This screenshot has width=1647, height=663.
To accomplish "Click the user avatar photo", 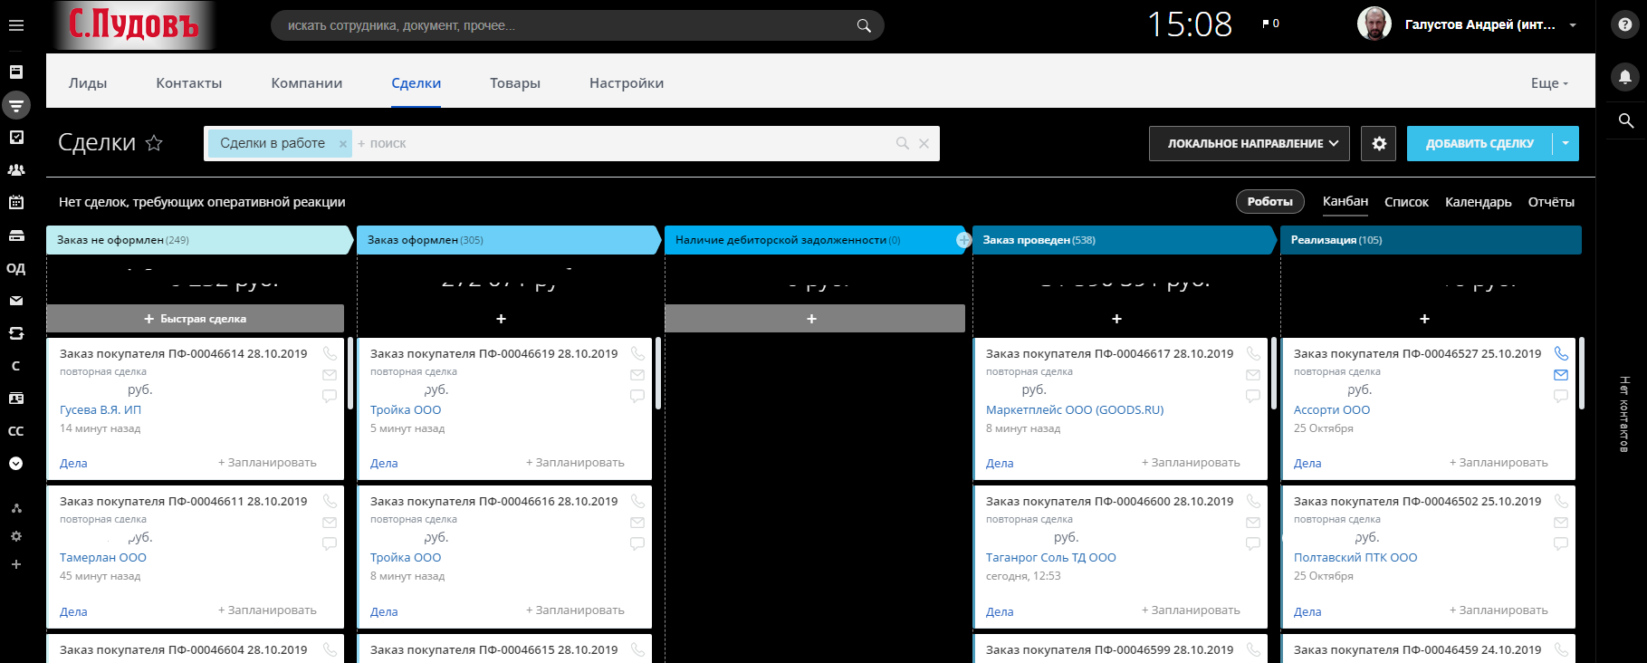I will pos(1374,24).
